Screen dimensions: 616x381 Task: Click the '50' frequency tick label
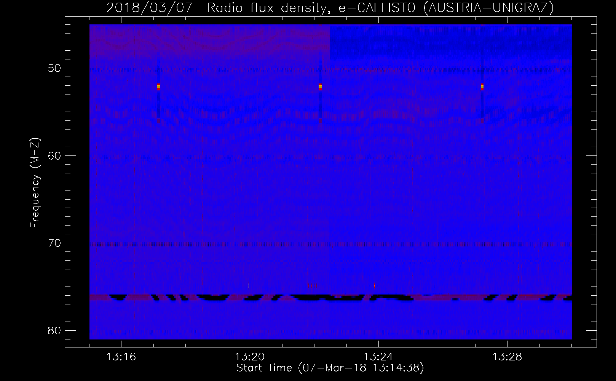54,68
